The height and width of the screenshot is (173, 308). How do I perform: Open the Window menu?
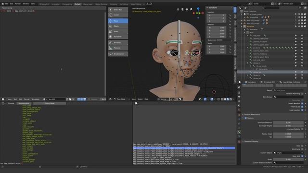(26, 4)
